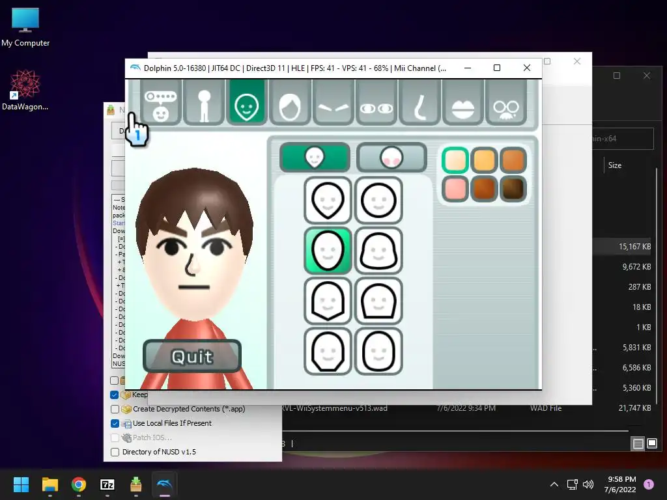Open the network status tray icon
Image resolution: width=667 pixels, height=500 pixels.
tap(572, 484)
